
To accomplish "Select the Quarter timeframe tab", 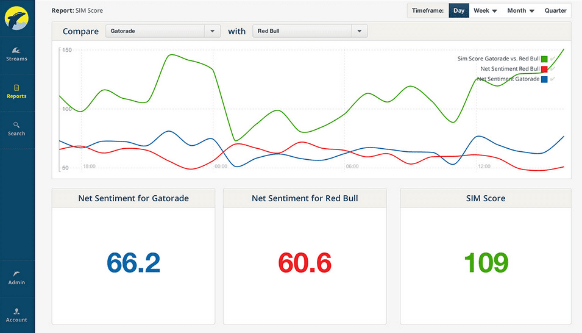I will 555,10.
